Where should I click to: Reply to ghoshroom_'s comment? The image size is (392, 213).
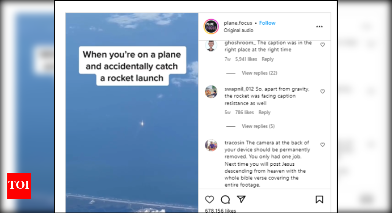tap(267, 59)
